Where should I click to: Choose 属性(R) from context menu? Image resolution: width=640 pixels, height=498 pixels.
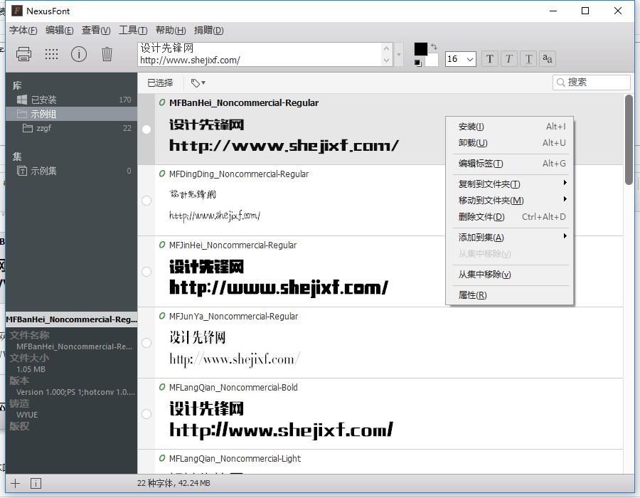click(x=473, y=295)
